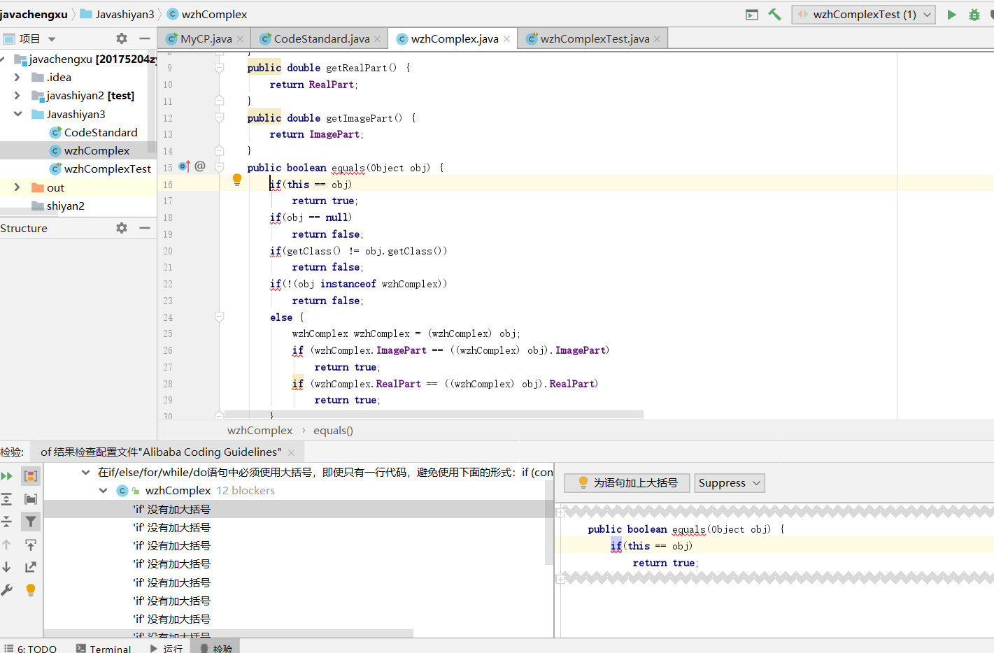Build project with the hammer icon

[774, 14]
